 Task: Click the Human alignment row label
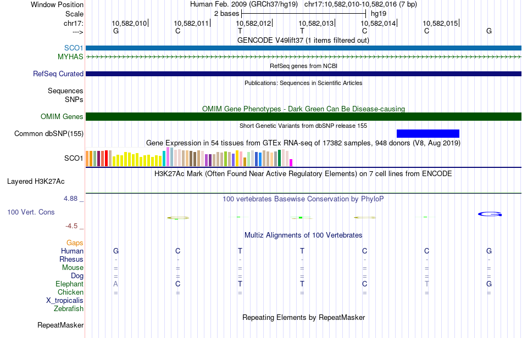tap(72, 251)
